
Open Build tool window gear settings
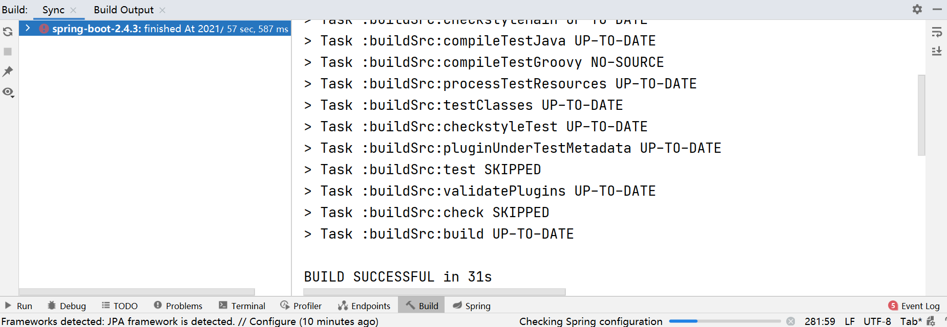click(x=917, y=9)
